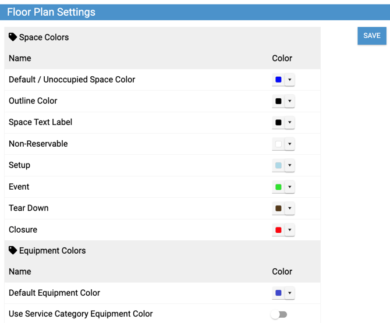
Task: Click the tag icon beside Equipment Colors
Action: 13,251
